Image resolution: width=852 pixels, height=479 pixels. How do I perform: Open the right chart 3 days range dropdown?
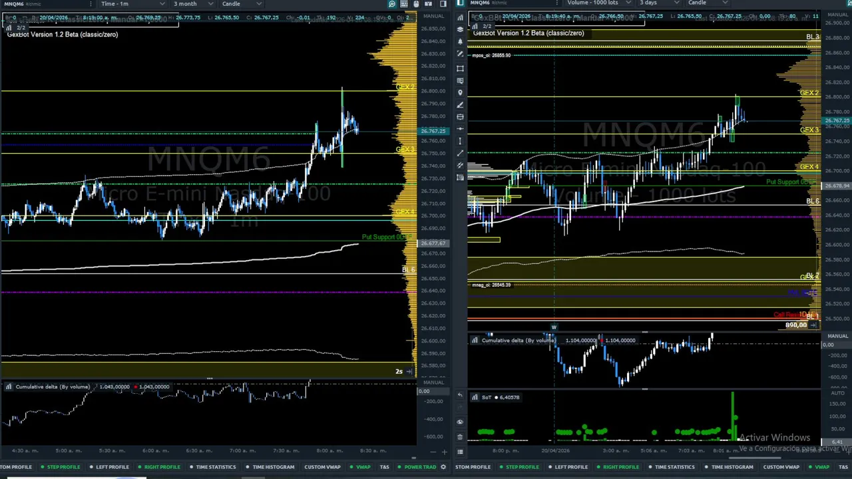(660, 3)
